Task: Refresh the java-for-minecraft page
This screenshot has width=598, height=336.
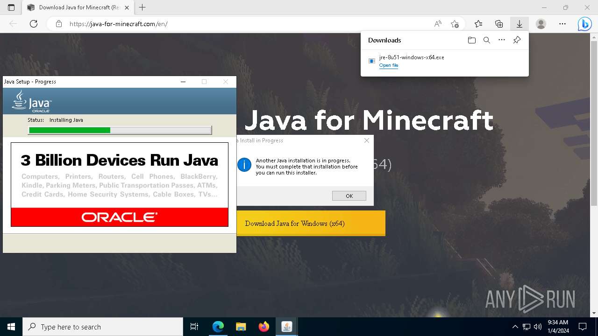Action: tap(34, 24)
